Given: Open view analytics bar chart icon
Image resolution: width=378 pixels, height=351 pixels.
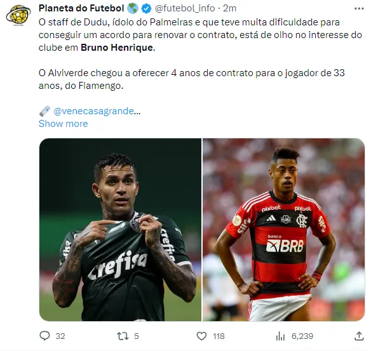Looking at the screenshot, I should coord(280,336).
